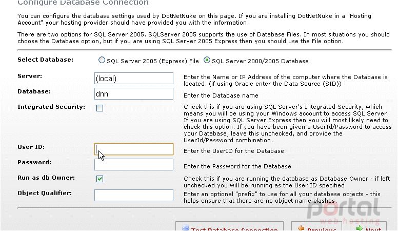Viewport: 398px width, 231px height.
Task: Click the Test Database Connection button
Action: tap(229, 226)
